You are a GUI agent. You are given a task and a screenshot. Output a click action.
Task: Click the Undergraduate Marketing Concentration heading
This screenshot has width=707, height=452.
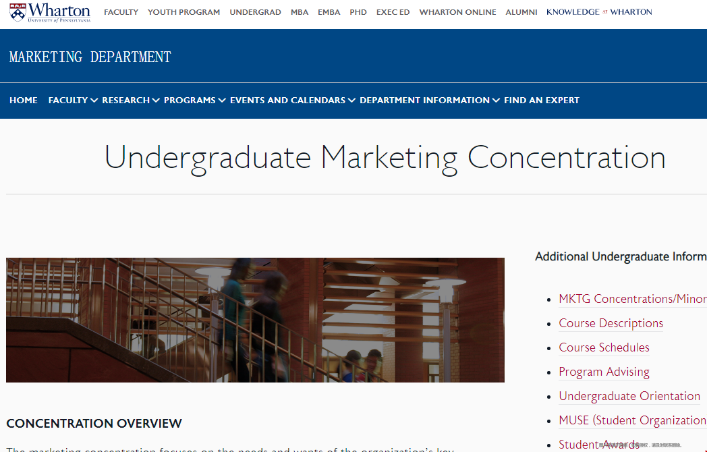click(x=385, y=159)
